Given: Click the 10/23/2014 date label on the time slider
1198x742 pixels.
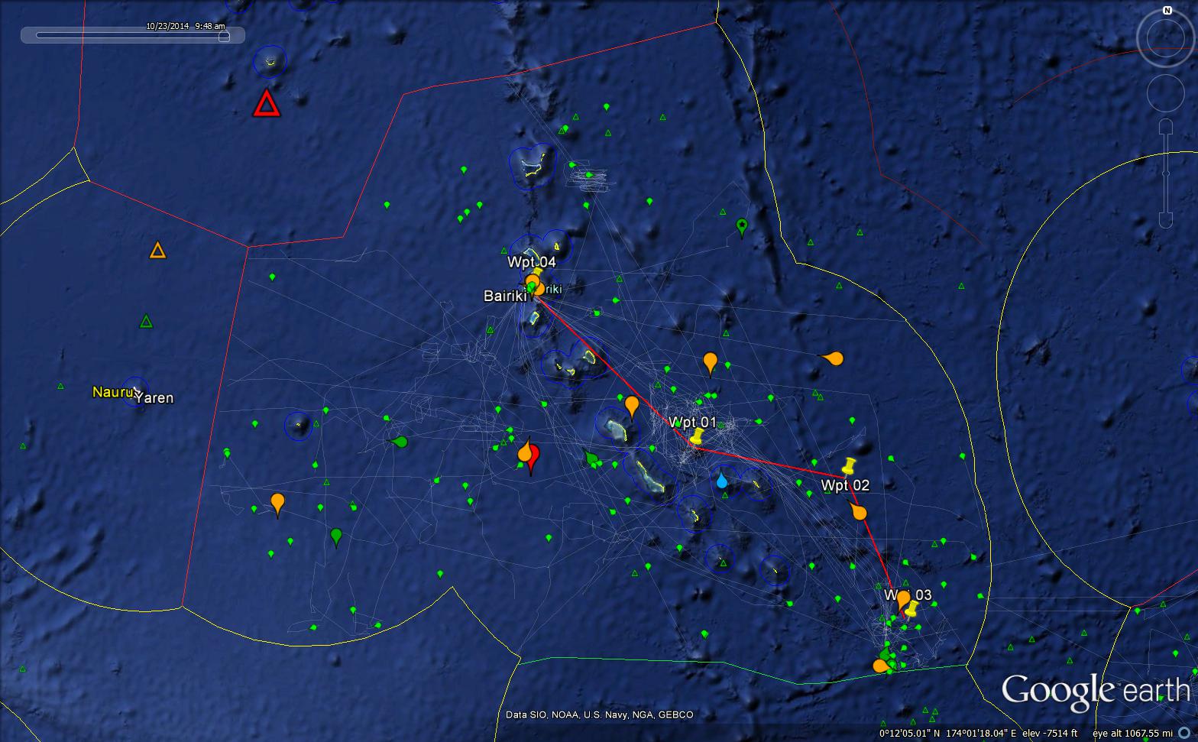Looking at the screenshot, I should pos(167,26).
